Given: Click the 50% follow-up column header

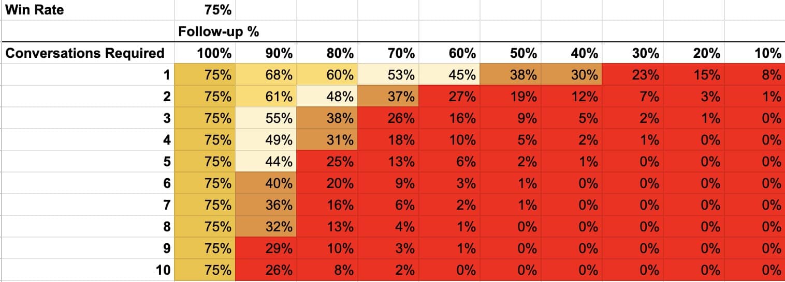Looking at the screenshot, I should coord(511,53).
